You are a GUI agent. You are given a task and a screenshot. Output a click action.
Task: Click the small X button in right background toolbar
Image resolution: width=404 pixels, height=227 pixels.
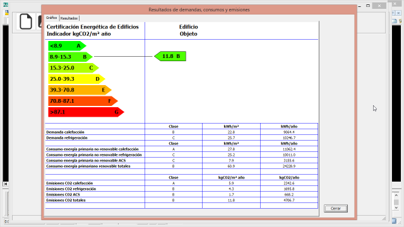point(398,13)
